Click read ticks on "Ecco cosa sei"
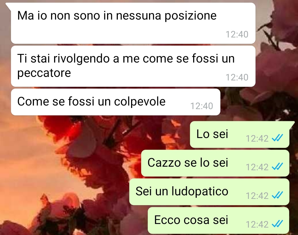298x235 pixels. point(277,224)
